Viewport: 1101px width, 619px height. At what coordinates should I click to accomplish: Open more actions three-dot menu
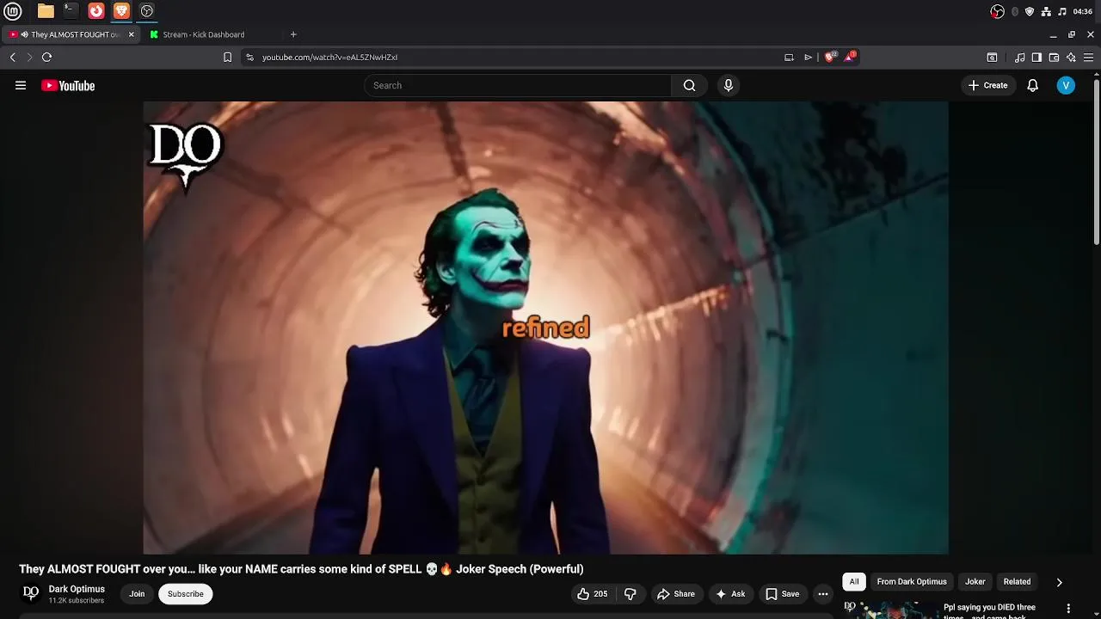click(x=823, y=594)
